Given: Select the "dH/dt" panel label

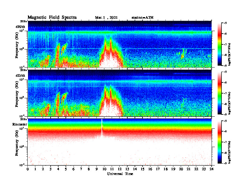Looking at the screenshot, I should [20, 27].
